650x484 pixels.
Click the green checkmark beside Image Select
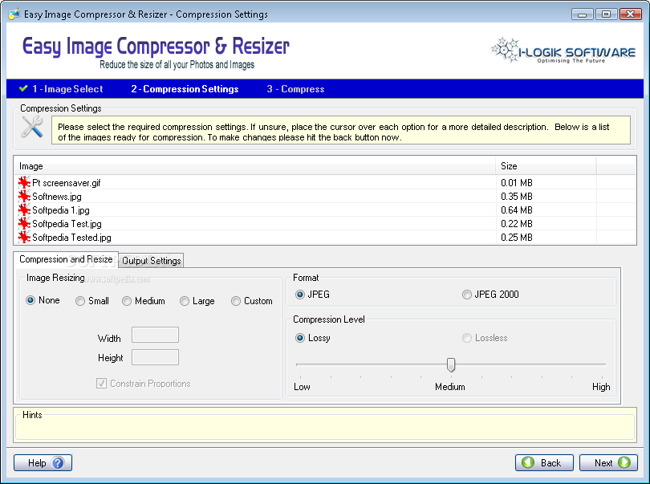[23, 88]
